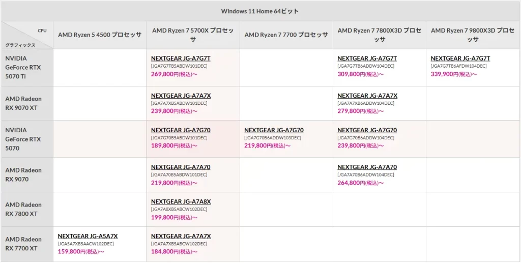Viewport: 521px width, 263px height.
Task: Open NEXTGEAR JG-A7G7T link priced 309,800円
Action: point(367,59)
